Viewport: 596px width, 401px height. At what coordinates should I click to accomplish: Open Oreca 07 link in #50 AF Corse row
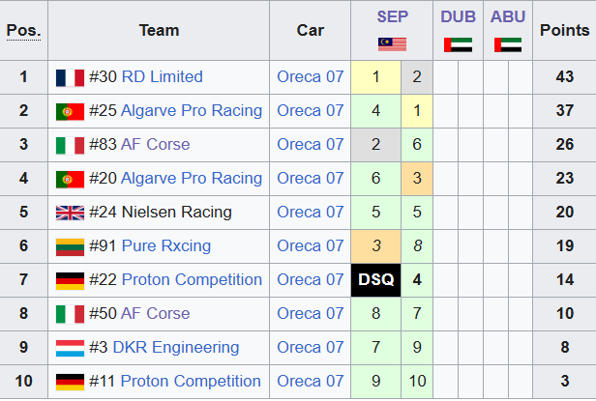tap(311, 313)
